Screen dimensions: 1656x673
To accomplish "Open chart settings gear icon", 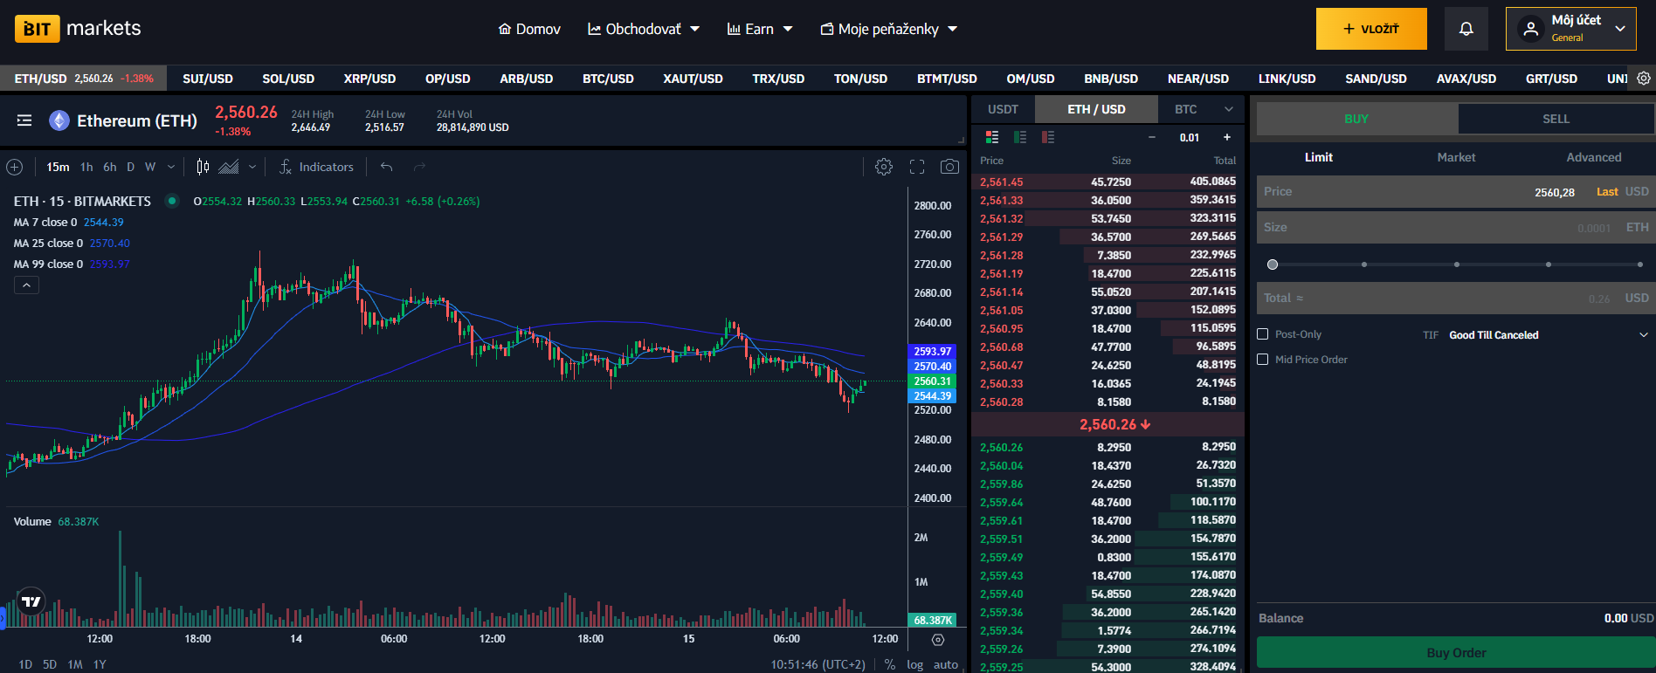I will [x=884, y=167].
